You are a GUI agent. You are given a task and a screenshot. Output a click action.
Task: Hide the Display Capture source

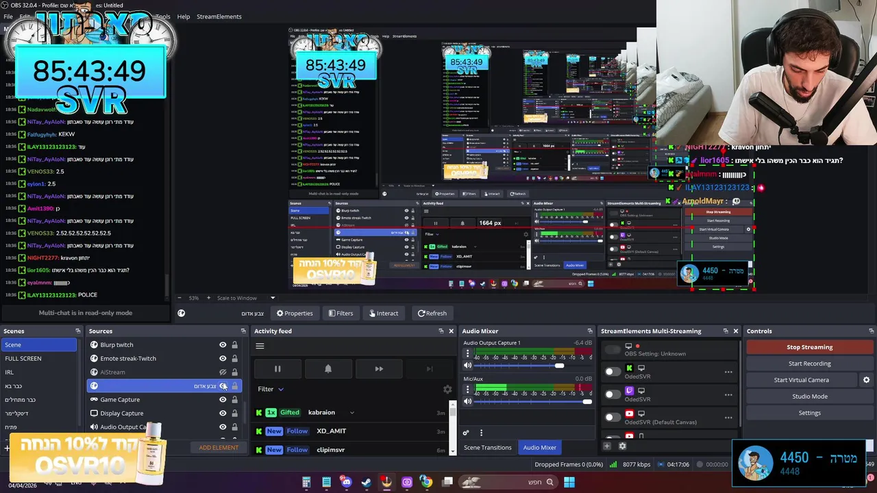pos(223,414)
